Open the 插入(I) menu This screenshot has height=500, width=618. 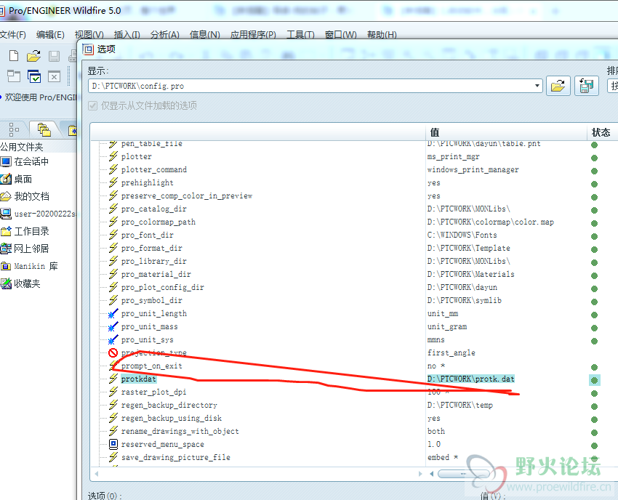(x=127, y=35)
